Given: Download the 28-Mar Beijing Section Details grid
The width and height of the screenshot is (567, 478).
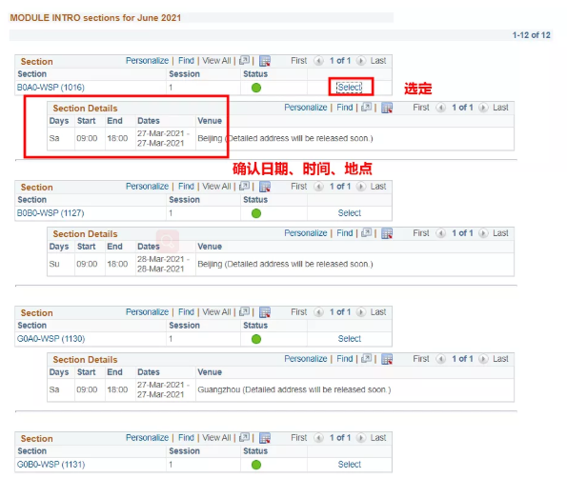Looking at the screenshot, I should point(387,233).
